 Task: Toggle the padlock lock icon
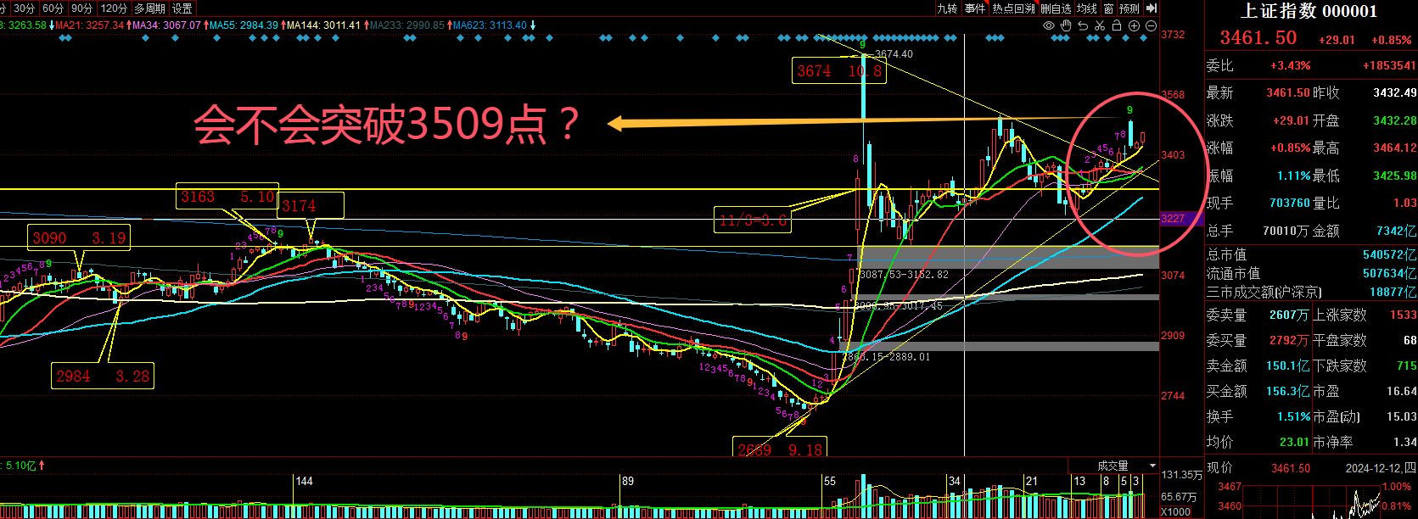1117,25
